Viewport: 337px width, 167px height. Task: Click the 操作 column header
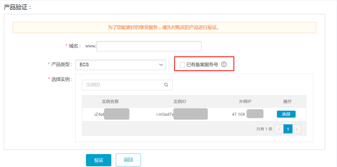point(287,101)
